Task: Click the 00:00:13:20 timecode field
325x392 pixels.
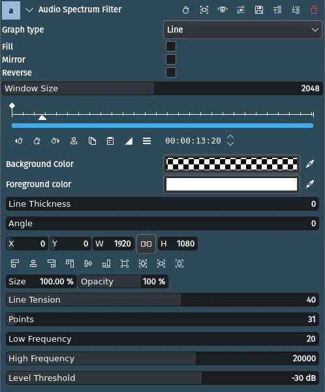Action: pyautogui.click(x=193, y=141)
